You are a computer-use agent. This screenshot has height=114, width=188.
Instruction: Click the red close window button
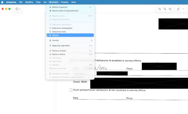coord(3,9)
